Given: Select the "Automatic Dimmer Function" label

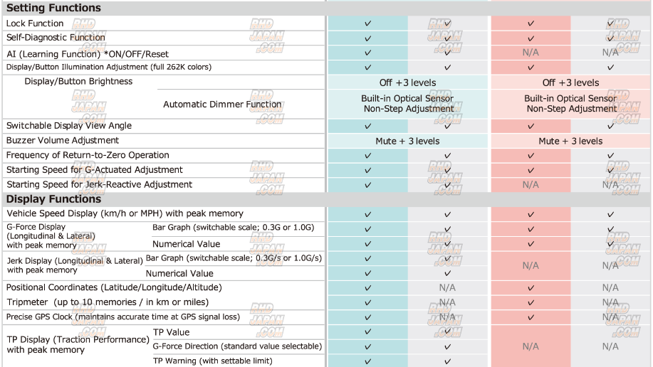Looking at the screenshot, I should 222,105.
